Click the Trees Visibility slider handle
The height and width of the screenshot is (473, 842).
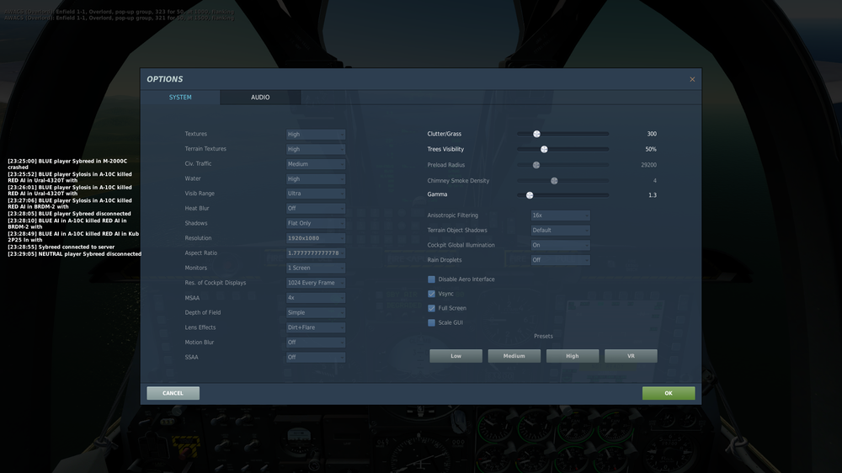click(x=544, y=149)
